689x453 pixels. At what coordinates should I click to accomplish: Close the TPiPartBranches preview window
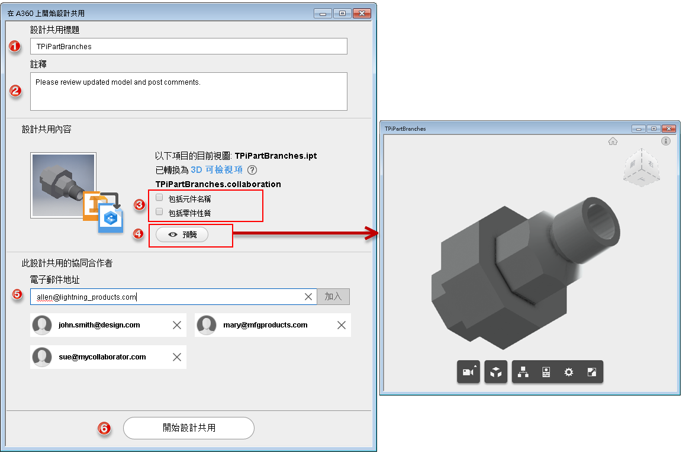tap(669, 128)
